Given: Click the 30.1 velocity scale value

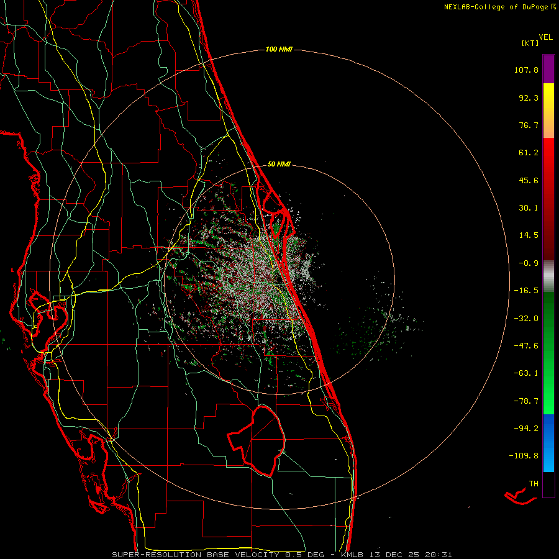Looking at the screenshot, I should pyautogui.click(x=529, y=208).
